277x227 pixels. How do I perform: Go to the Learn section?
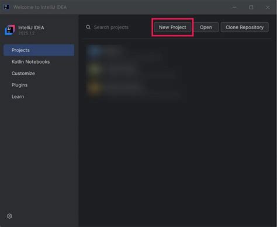[x=39, y=96]
